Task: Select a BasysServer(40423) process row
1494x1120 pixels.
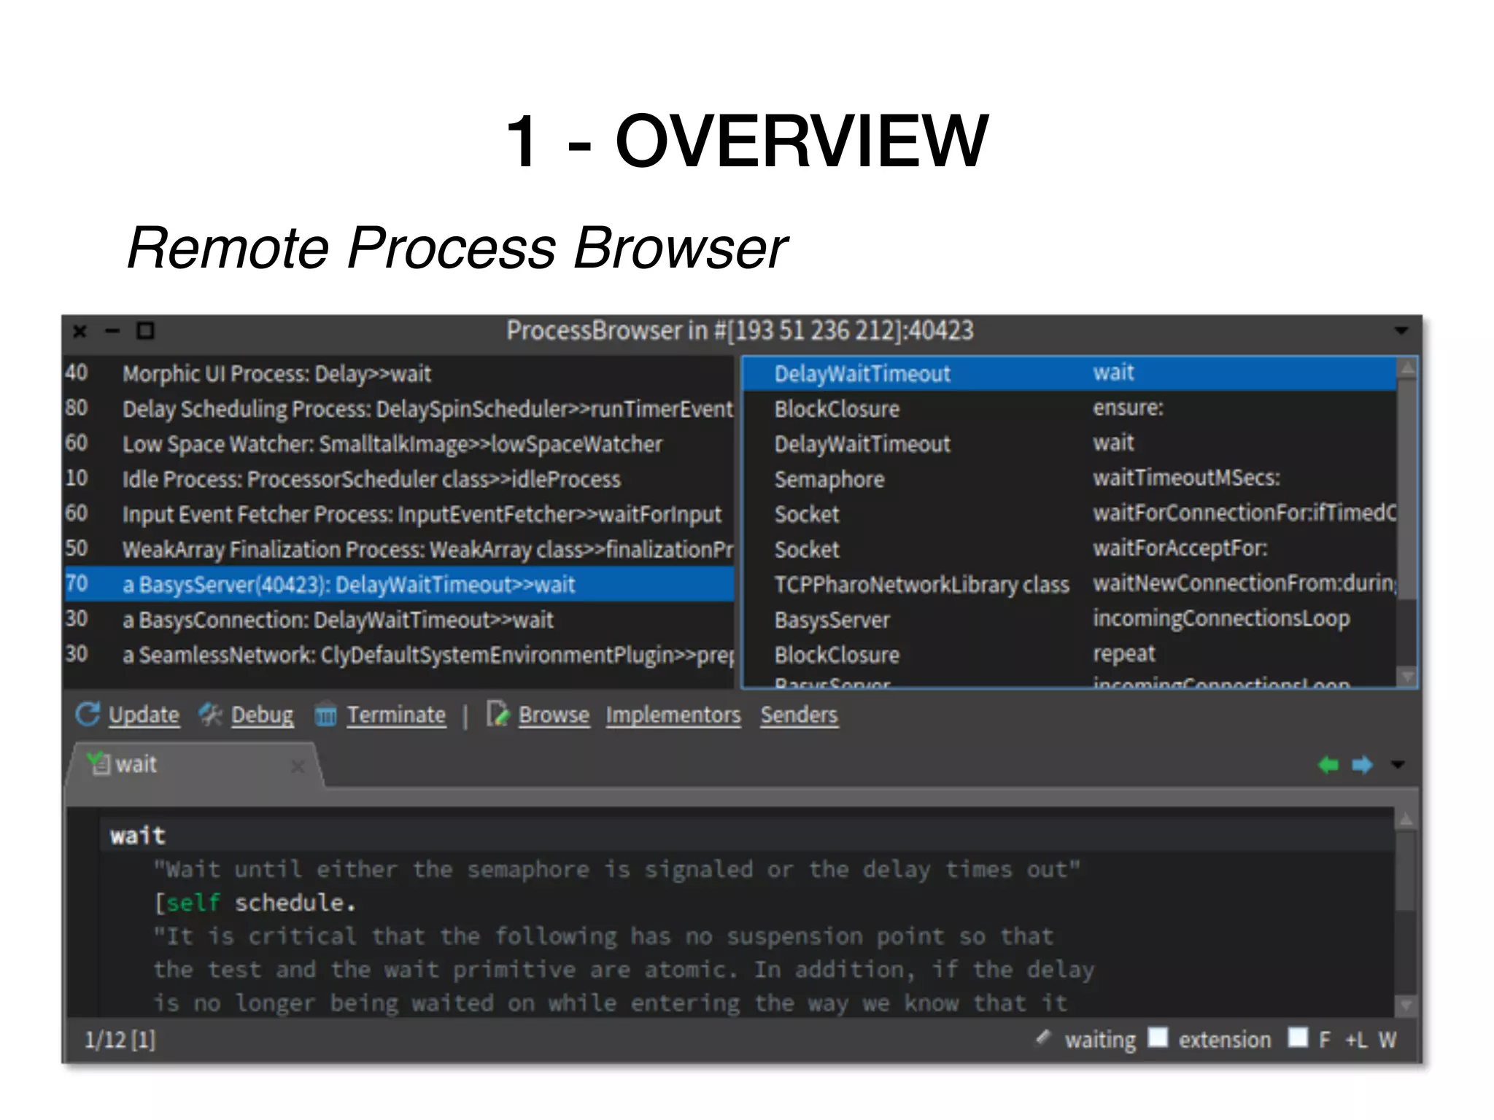Action: point(399,584)
